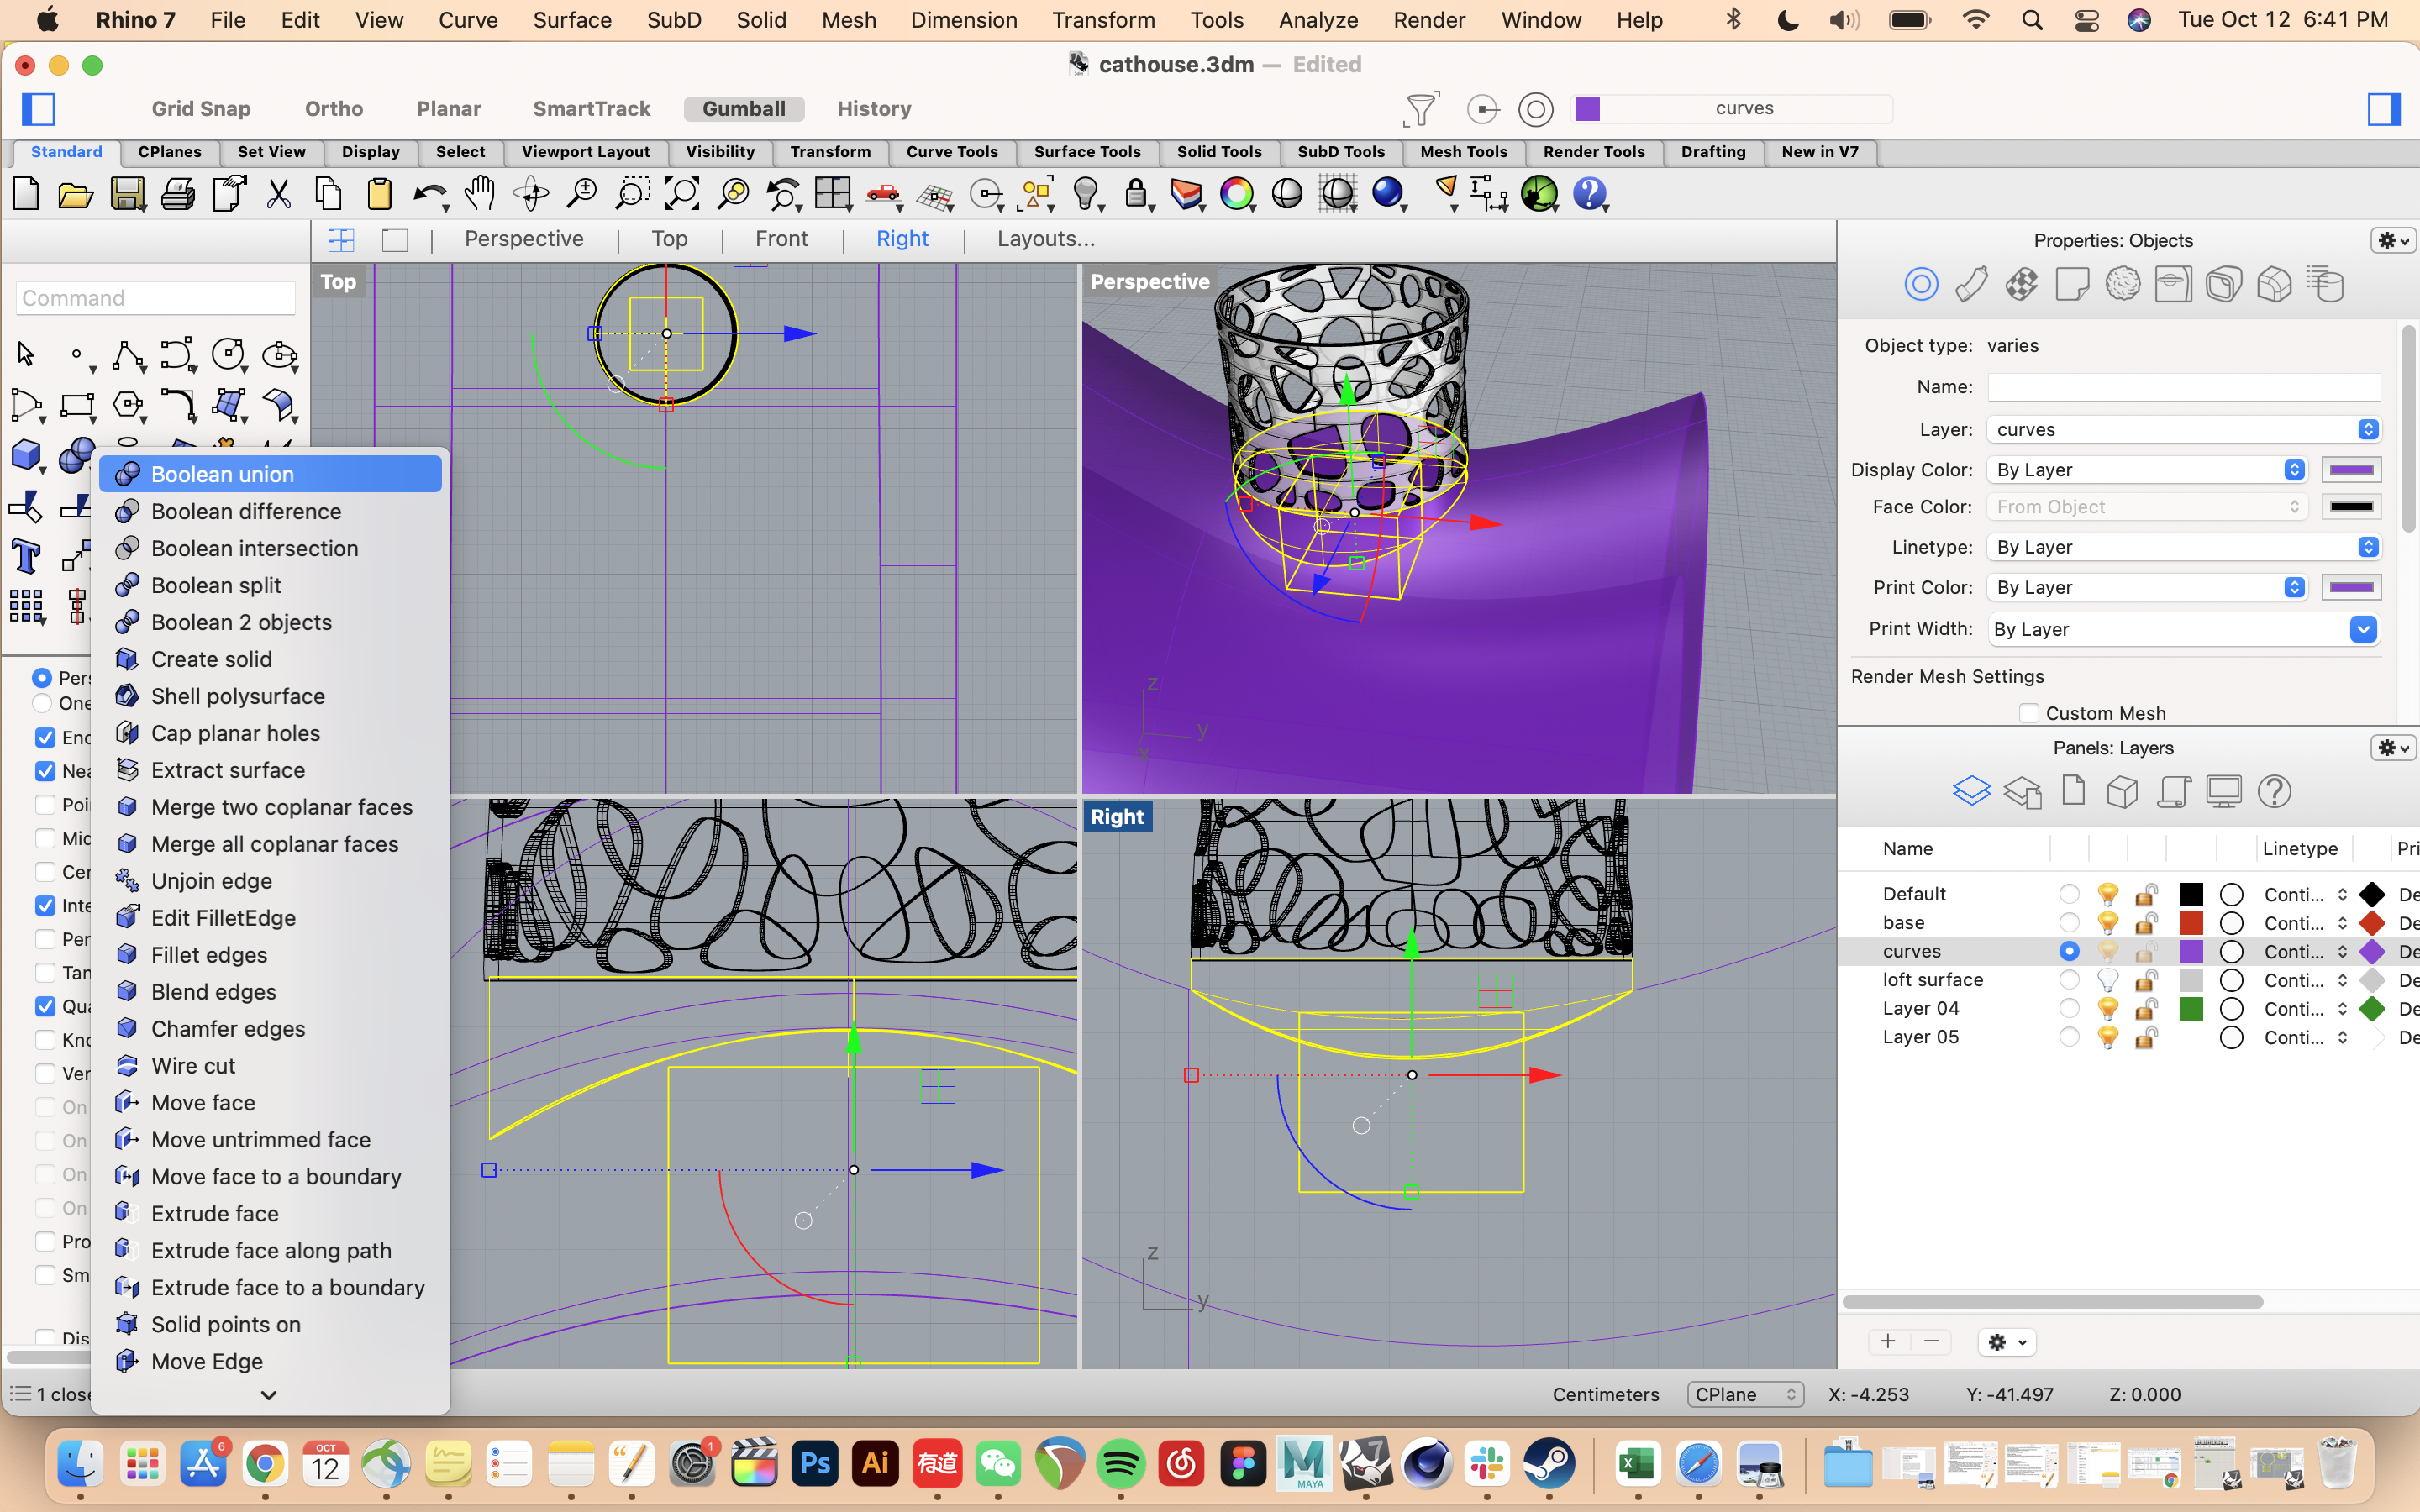Click the Save disk icon
This screenshot has width=2420, height=1512.
coord(127,194)
